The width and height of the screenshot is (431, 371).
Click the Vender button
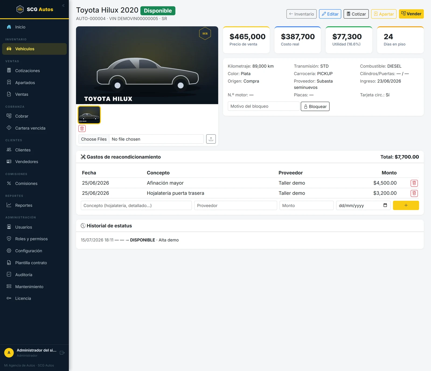point(411,14)
